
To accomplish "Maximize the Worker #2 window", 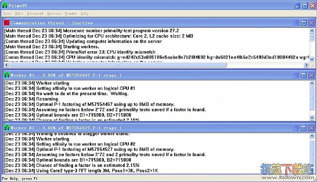I will [x=303, y=128].
